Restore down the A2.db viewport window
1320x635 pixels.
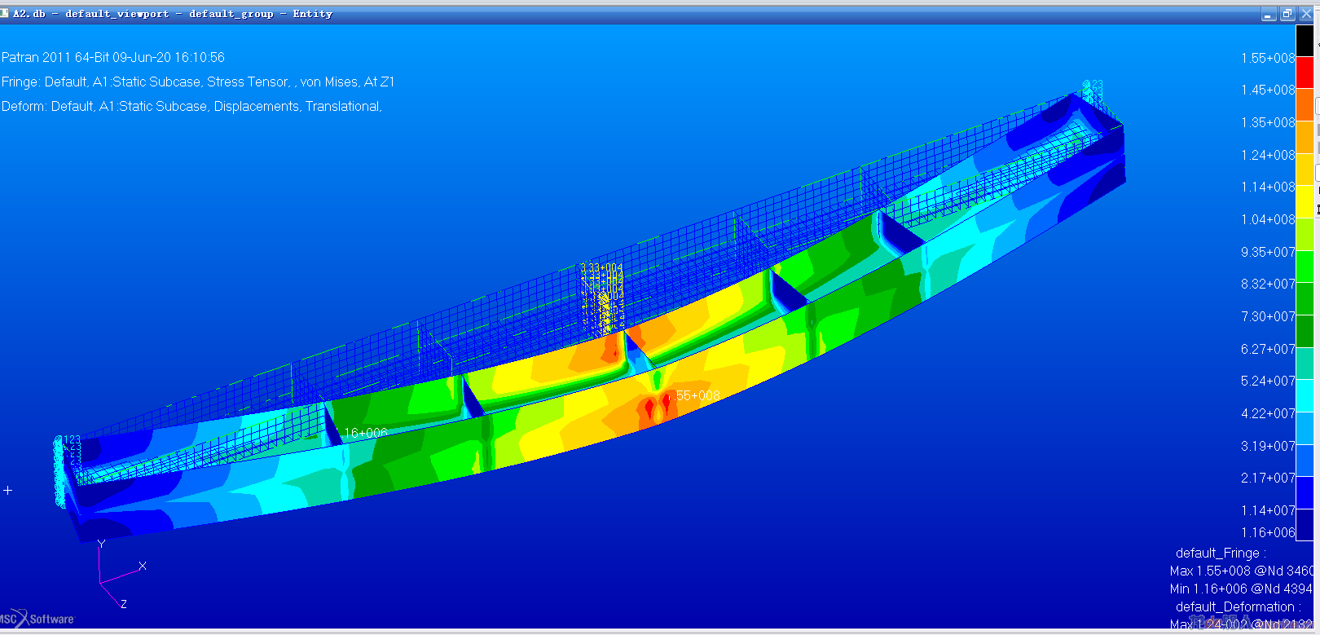pyautogui.click(x=1287, y=14)
